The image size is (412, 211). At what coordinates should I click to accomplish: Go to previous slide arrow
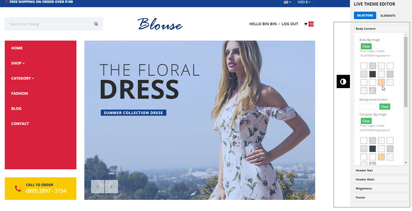[x=98, y=187]
